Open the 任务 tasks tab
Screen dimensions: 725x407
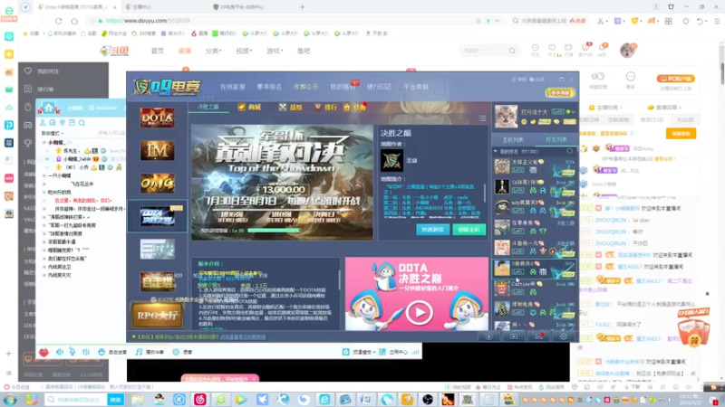tap(355, 107)
